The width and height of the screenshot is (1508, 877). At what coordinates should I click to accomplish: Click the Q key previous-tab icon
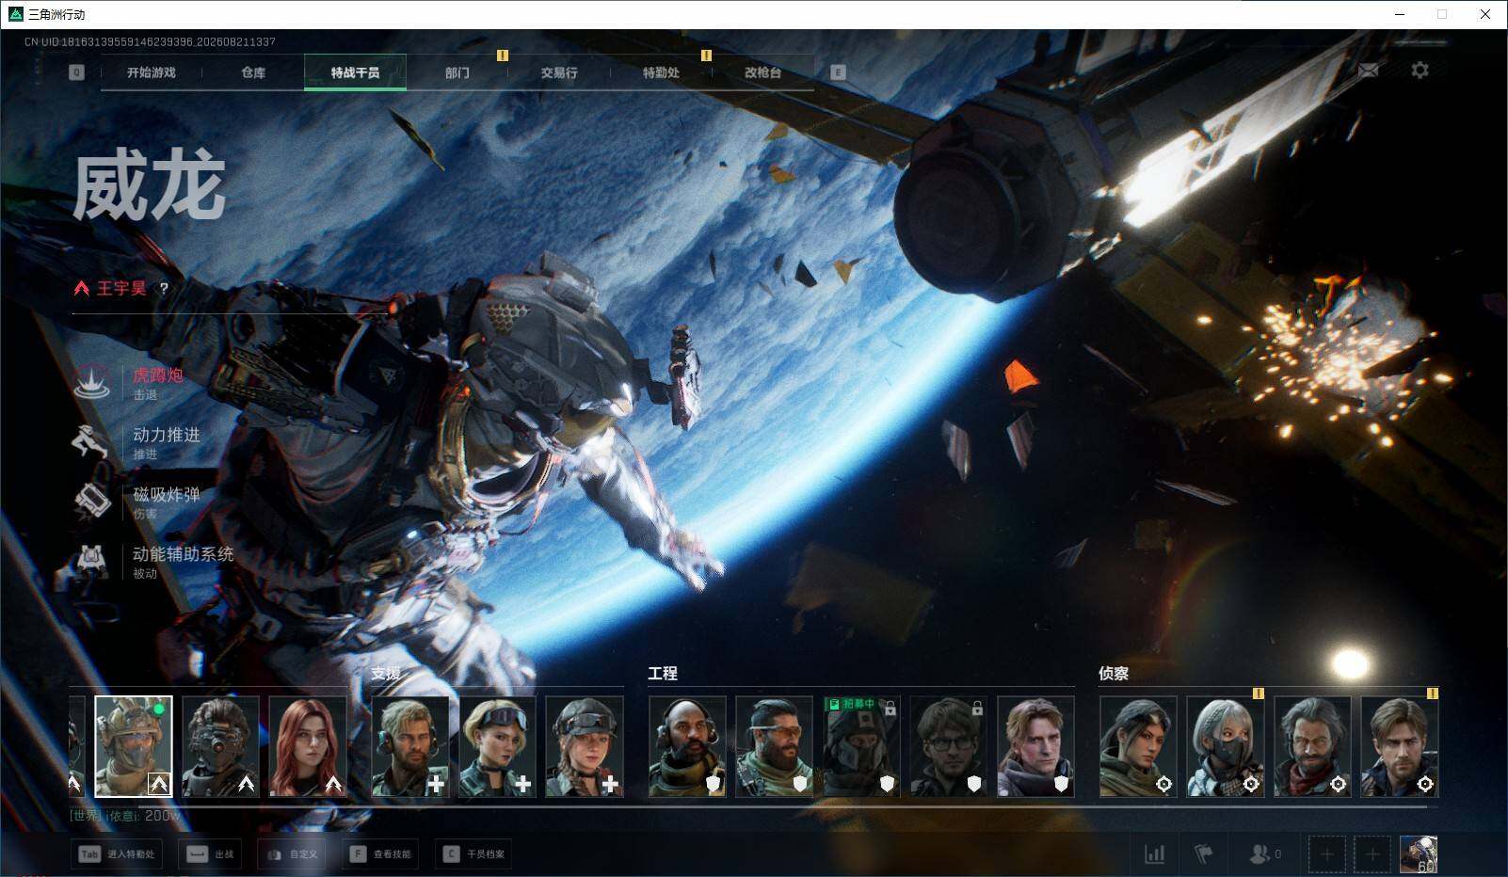click(x=76, y=72)
